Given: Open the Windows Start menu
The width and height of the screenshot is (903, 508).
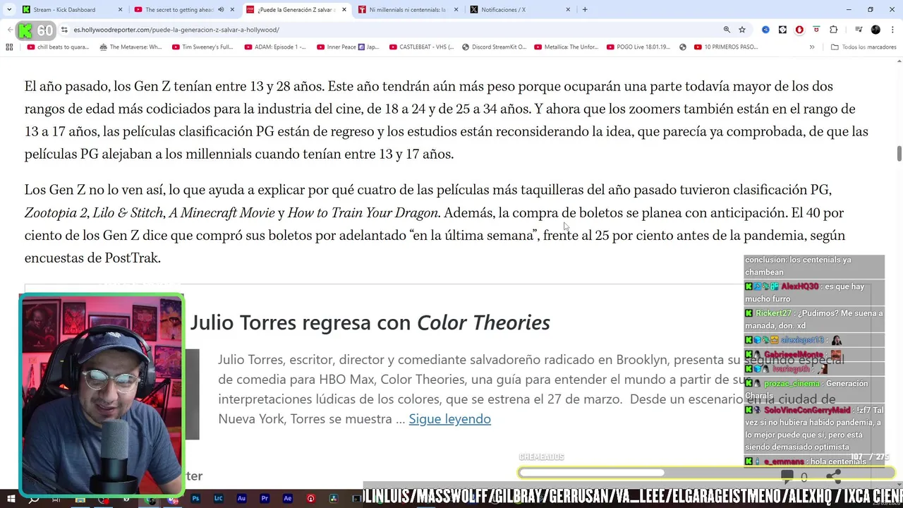Looking at the screenshot, I should (x=11, y=499).
